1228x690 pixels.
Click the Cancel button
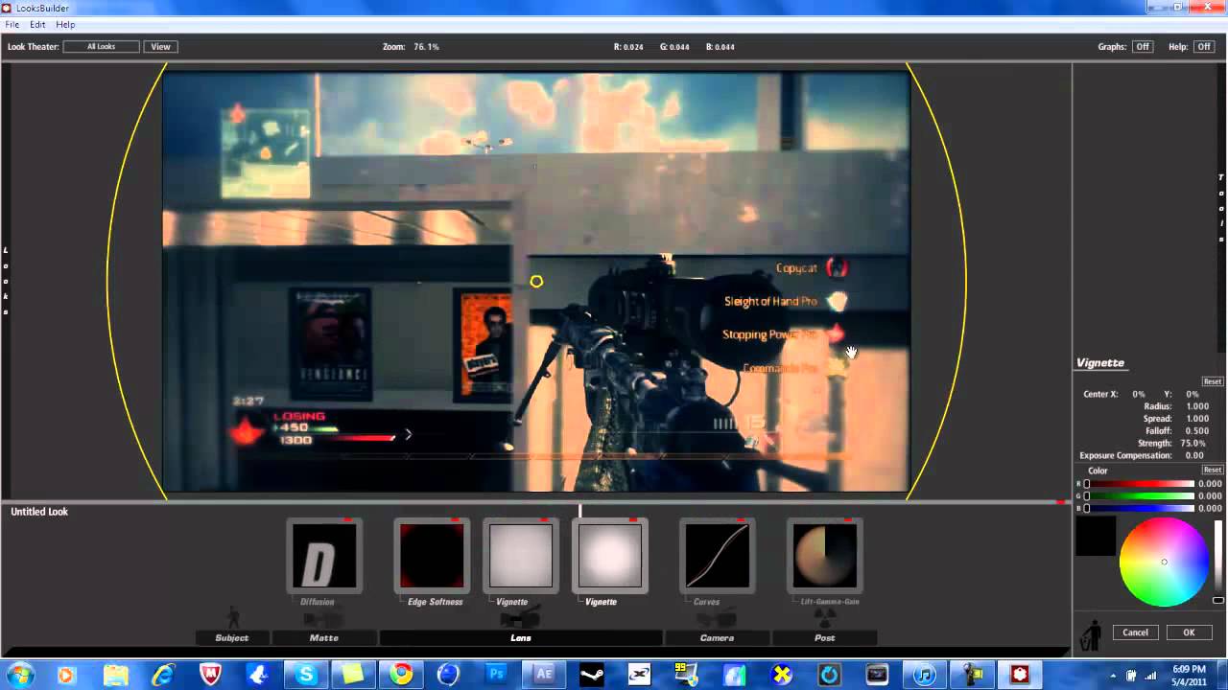point(1136,632)
